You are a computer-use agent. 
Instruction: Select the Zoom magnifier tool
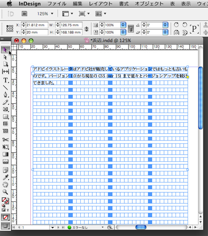5,192
